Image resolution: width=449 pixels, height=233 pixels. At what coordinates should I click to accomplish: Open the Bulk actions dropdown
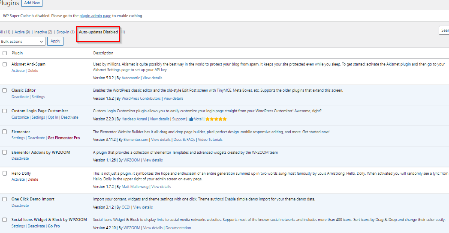[22, 42]
